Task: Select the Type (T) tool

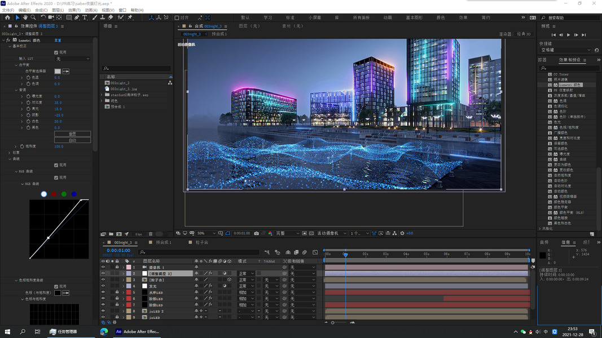Action: 85,17
